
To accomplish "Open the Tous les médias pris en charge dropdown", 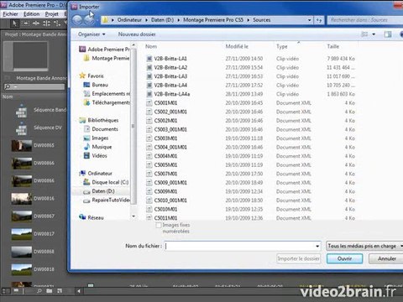I will 364,246.
